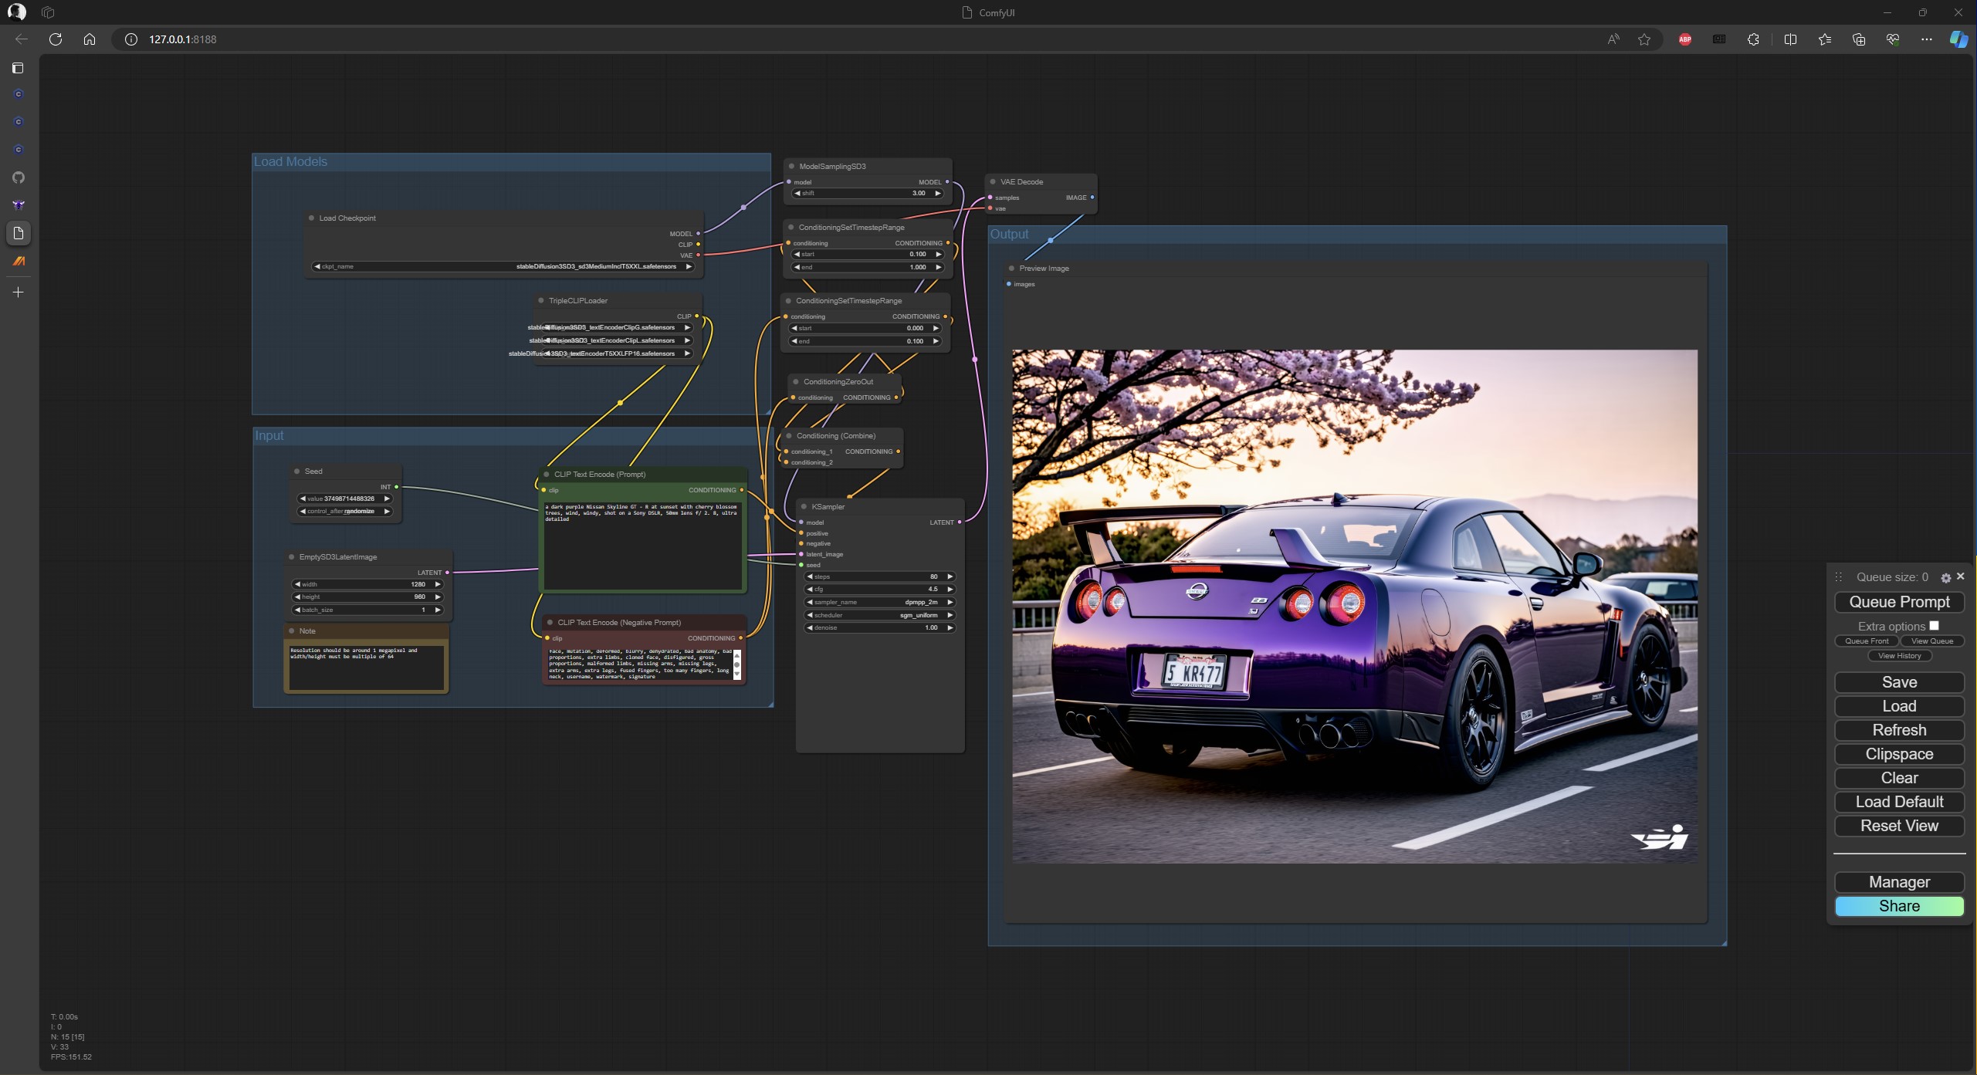Open the Manager button
Image resolution: width=1977 pixels, height=1075 pixels.
[1899, 882]
